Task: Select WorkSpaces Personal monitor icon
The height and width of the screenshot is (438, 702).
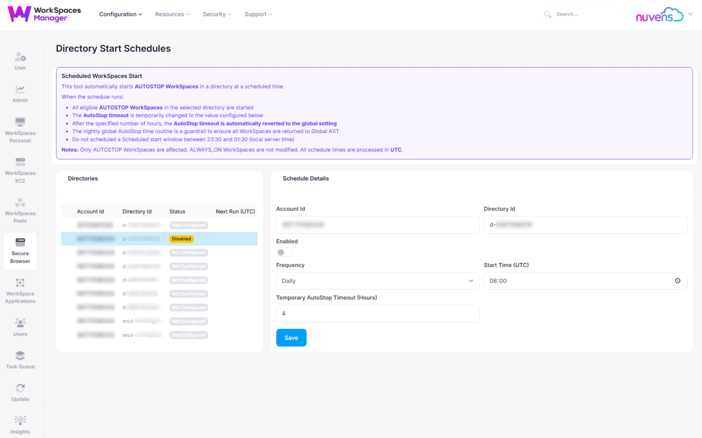Action: coord(20,122)
